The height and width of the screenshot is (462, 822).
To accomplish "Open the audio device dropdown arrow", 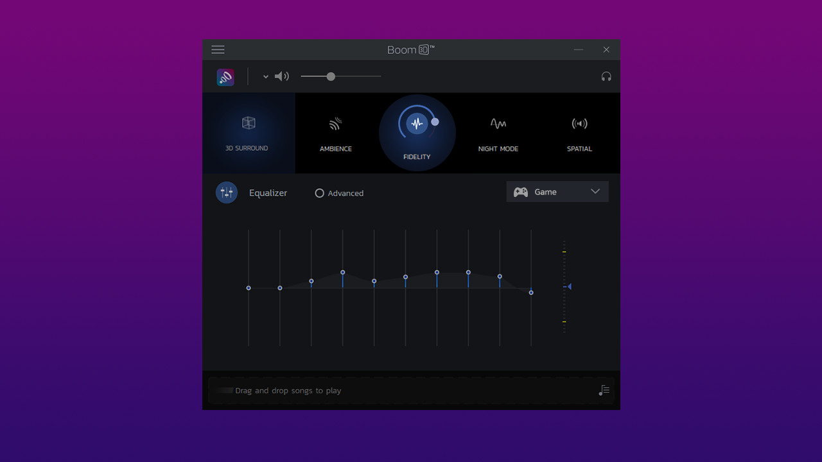I will click(x=265, y=76).
